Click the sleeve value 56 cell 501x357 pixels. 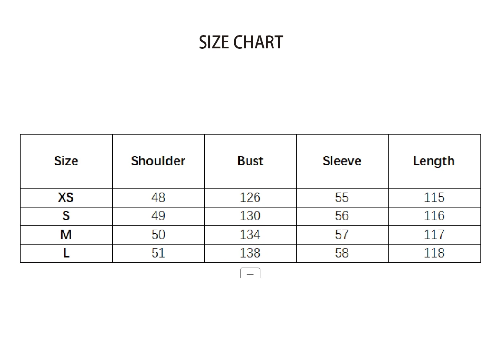[342, 216]
